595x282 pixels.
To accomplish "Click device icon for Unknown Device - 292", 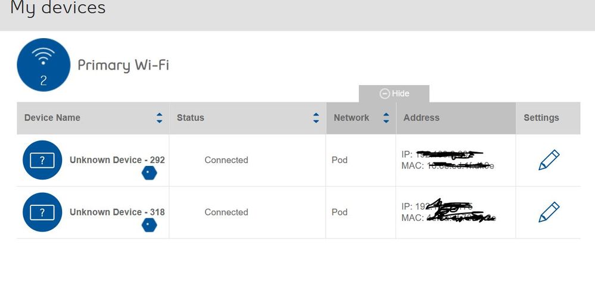I will tap(42, 160).
